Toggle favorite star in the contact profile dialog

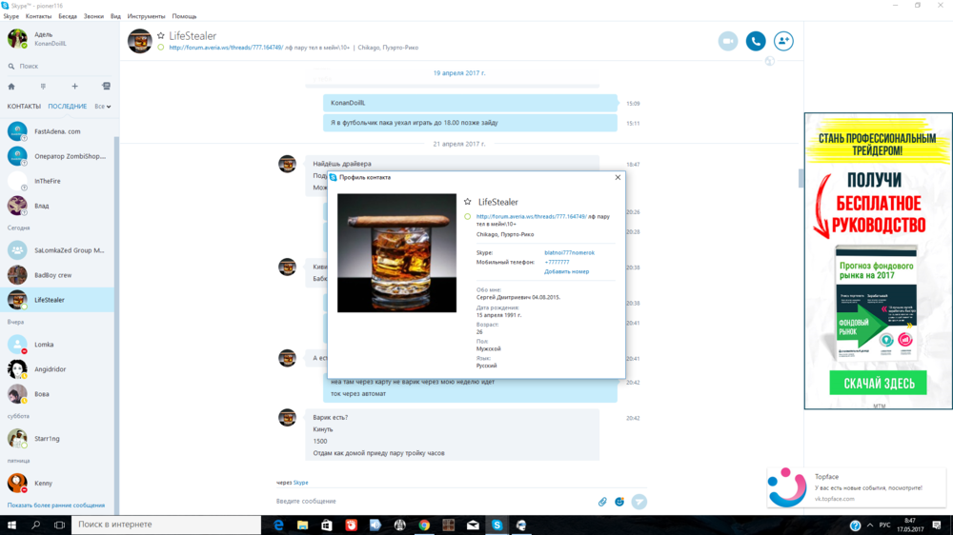[467, 202]
